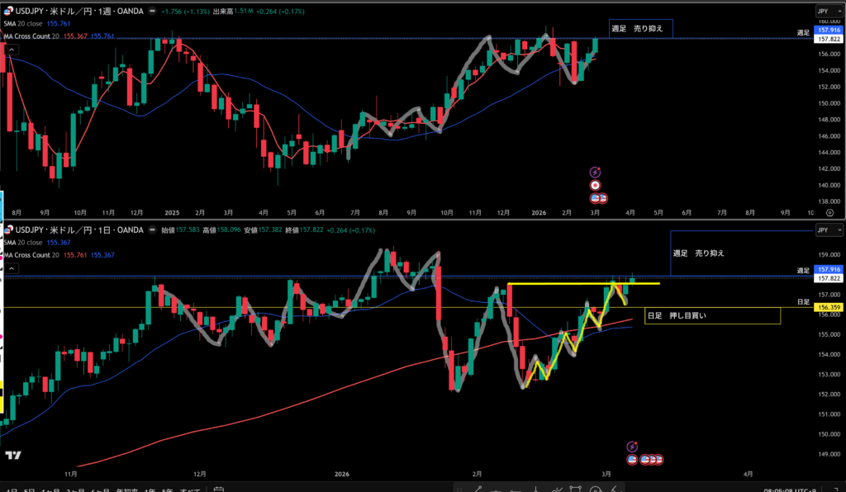Click the TradingView logo on daily chart
The width and height of the screenshot is (846, 492).
(x=13, y=455)
